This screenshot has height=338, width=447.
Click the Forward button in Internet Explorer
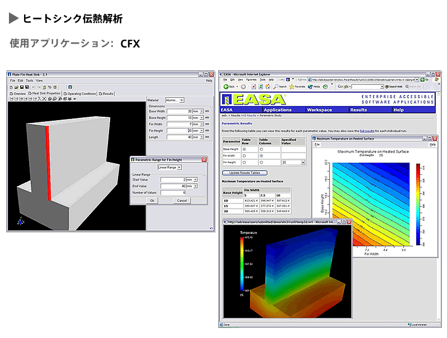243,87
